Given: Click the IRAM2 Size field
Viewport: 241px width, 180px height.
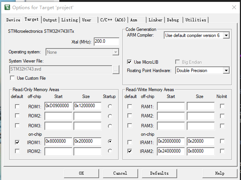Looking at the screenshot, I should tap(200, 151).
